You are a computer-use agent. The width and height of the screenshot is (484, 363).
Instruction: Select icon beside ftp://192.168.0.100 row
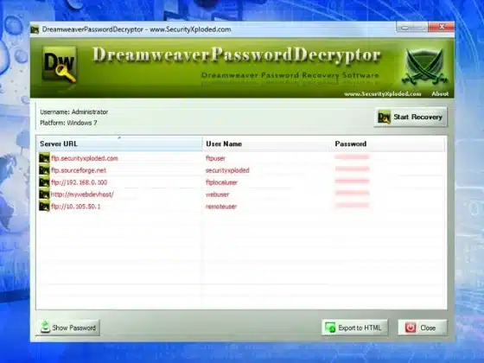tap(44, 182)
